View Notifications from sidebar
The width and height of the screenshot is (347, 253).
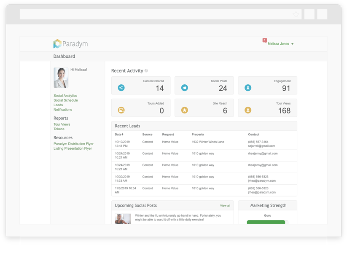63,110
